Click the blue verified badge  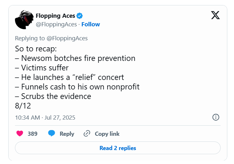80,16
